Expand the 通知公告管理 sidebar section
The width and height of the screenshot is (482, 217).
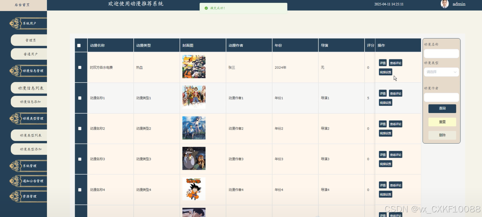28,181
